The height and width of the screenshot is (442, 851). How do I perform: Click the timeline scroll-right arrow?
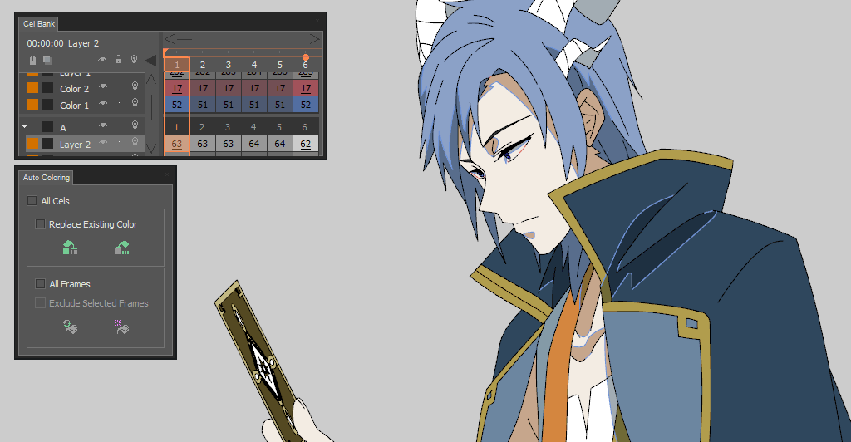pos(314,39)
